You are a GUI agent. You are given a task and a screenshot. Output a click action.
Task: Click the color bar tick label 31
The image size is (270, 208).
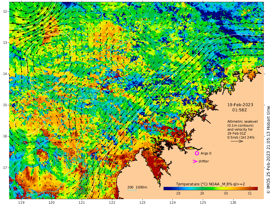click(250, 193)
